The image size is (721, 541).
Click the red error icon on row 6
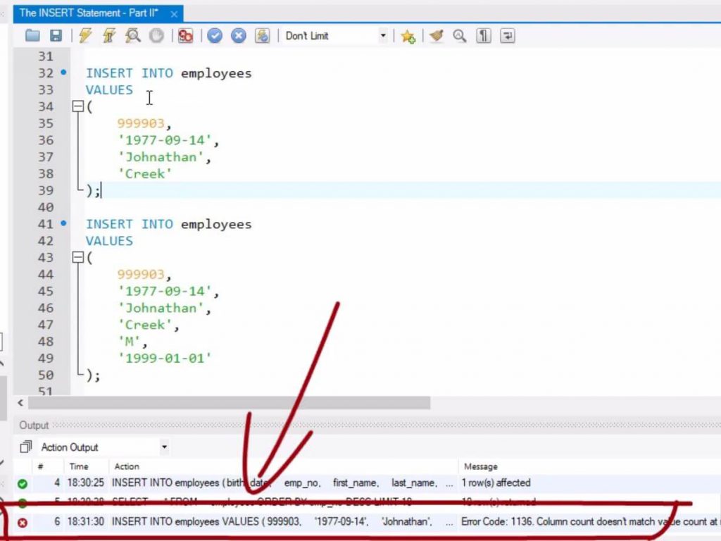click(x=22, y=523)
